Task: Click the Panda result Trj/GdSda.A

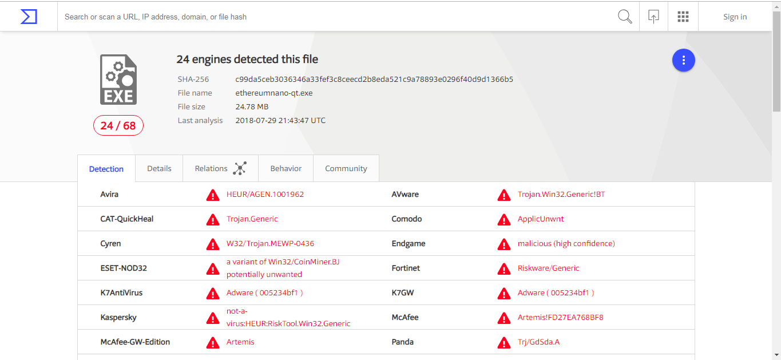Action: [538, 342]
